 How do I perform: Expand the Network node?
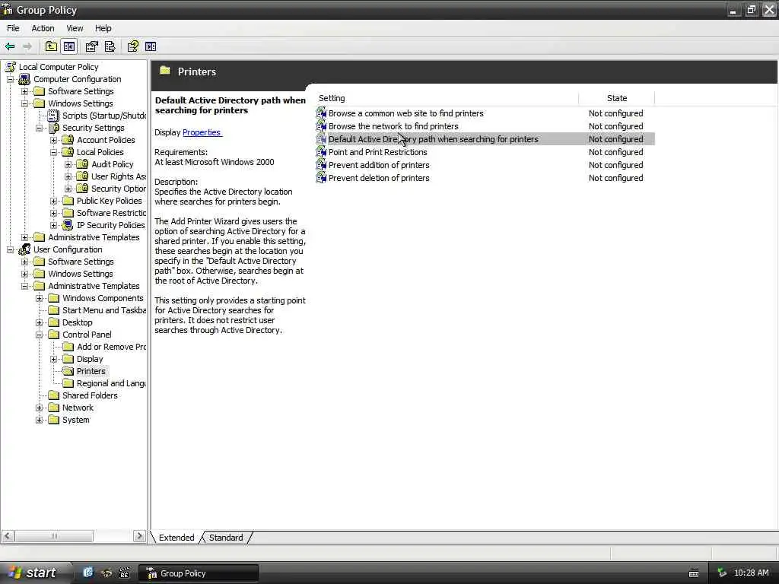pyautogui.click(x=40, y=408)
